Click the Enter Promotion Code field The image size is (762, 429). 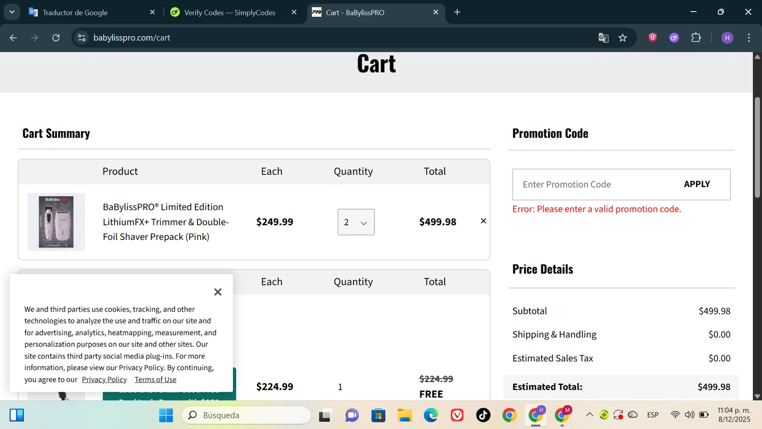click(x=592, y=185)
